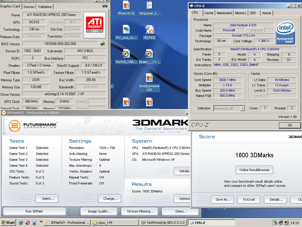Click the Futuremark orange logo icon

pos(15,126)
